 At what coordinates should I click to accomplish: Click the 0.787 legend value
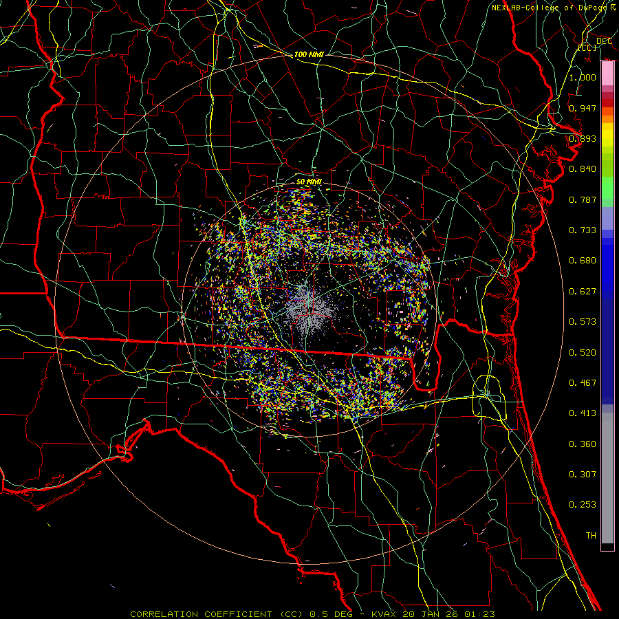point(583,199)
